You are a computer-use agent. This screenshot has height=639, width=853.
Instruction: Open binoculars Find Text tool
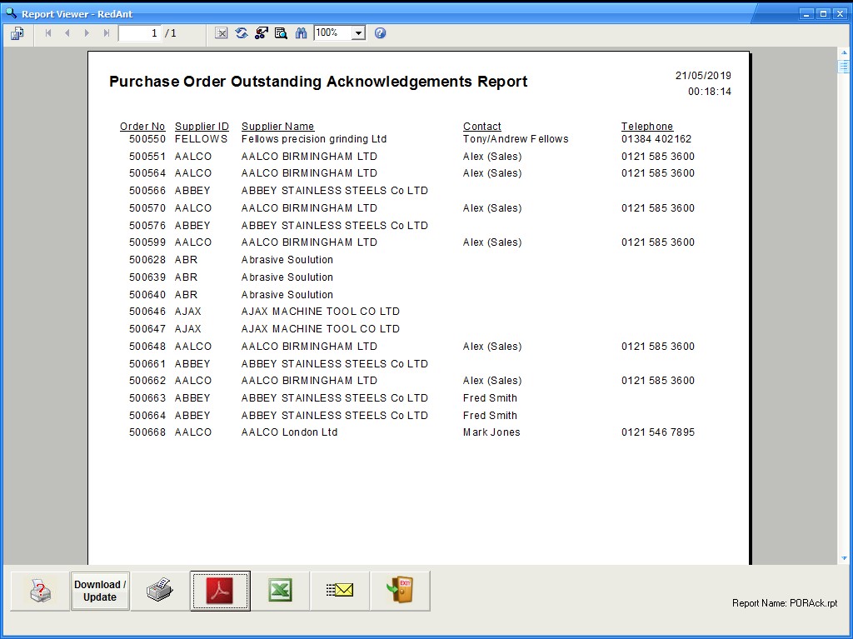tap(301, 33)
